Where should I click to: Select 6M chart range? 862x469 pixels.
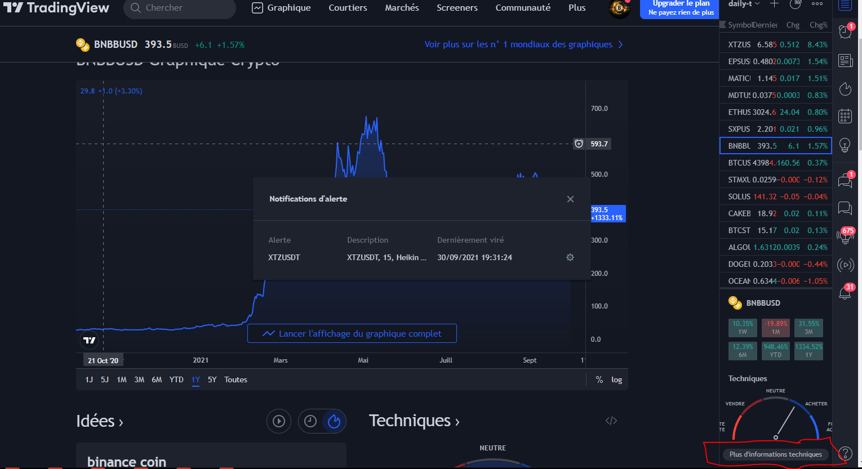[157, 380]
